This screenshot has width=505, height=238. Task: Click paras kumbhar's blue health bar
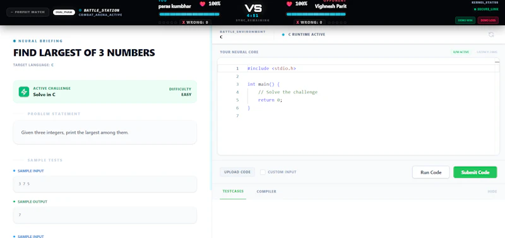(190, 14)
